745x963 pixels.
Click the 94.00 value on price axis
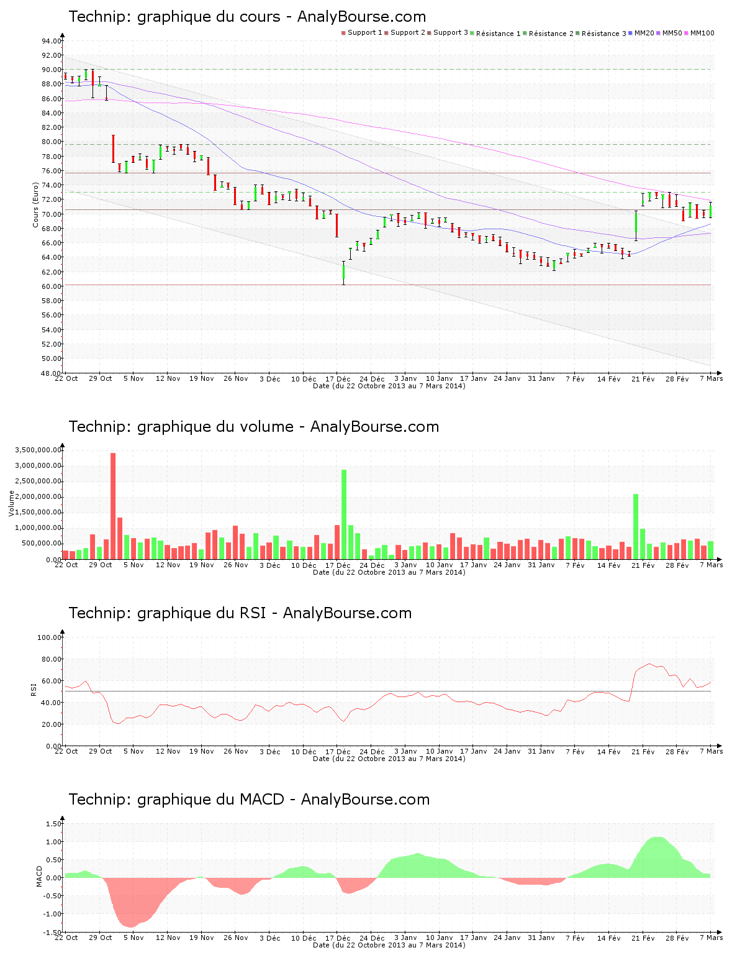pos(52,41)
